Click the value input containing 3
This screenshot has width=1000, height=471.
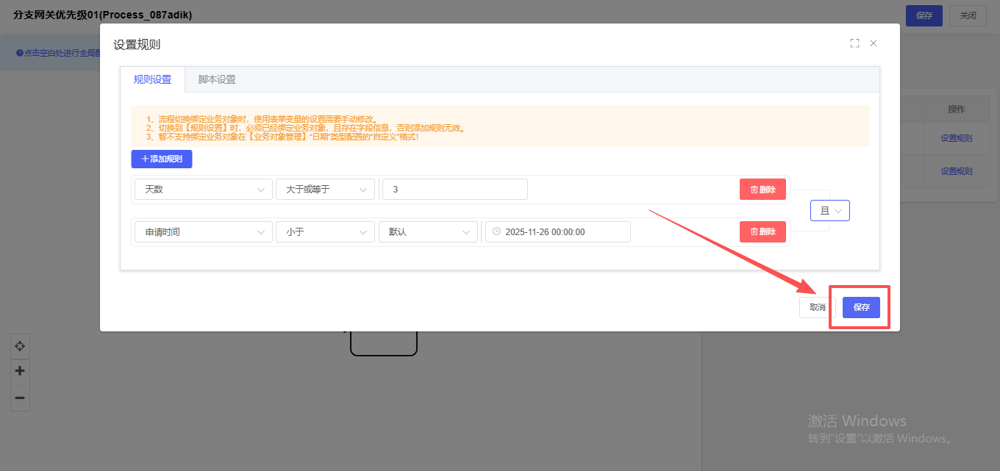pyautogui.click(x=454, y=190)
